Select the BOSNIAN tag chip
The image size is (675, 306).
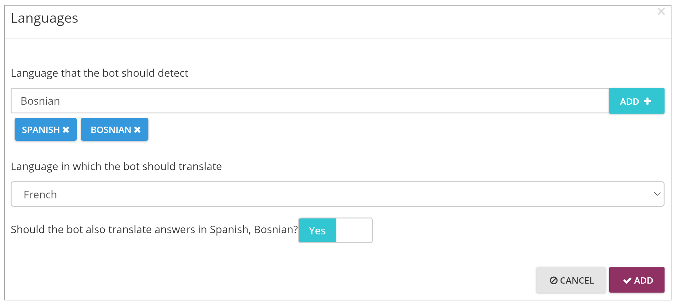114,130
